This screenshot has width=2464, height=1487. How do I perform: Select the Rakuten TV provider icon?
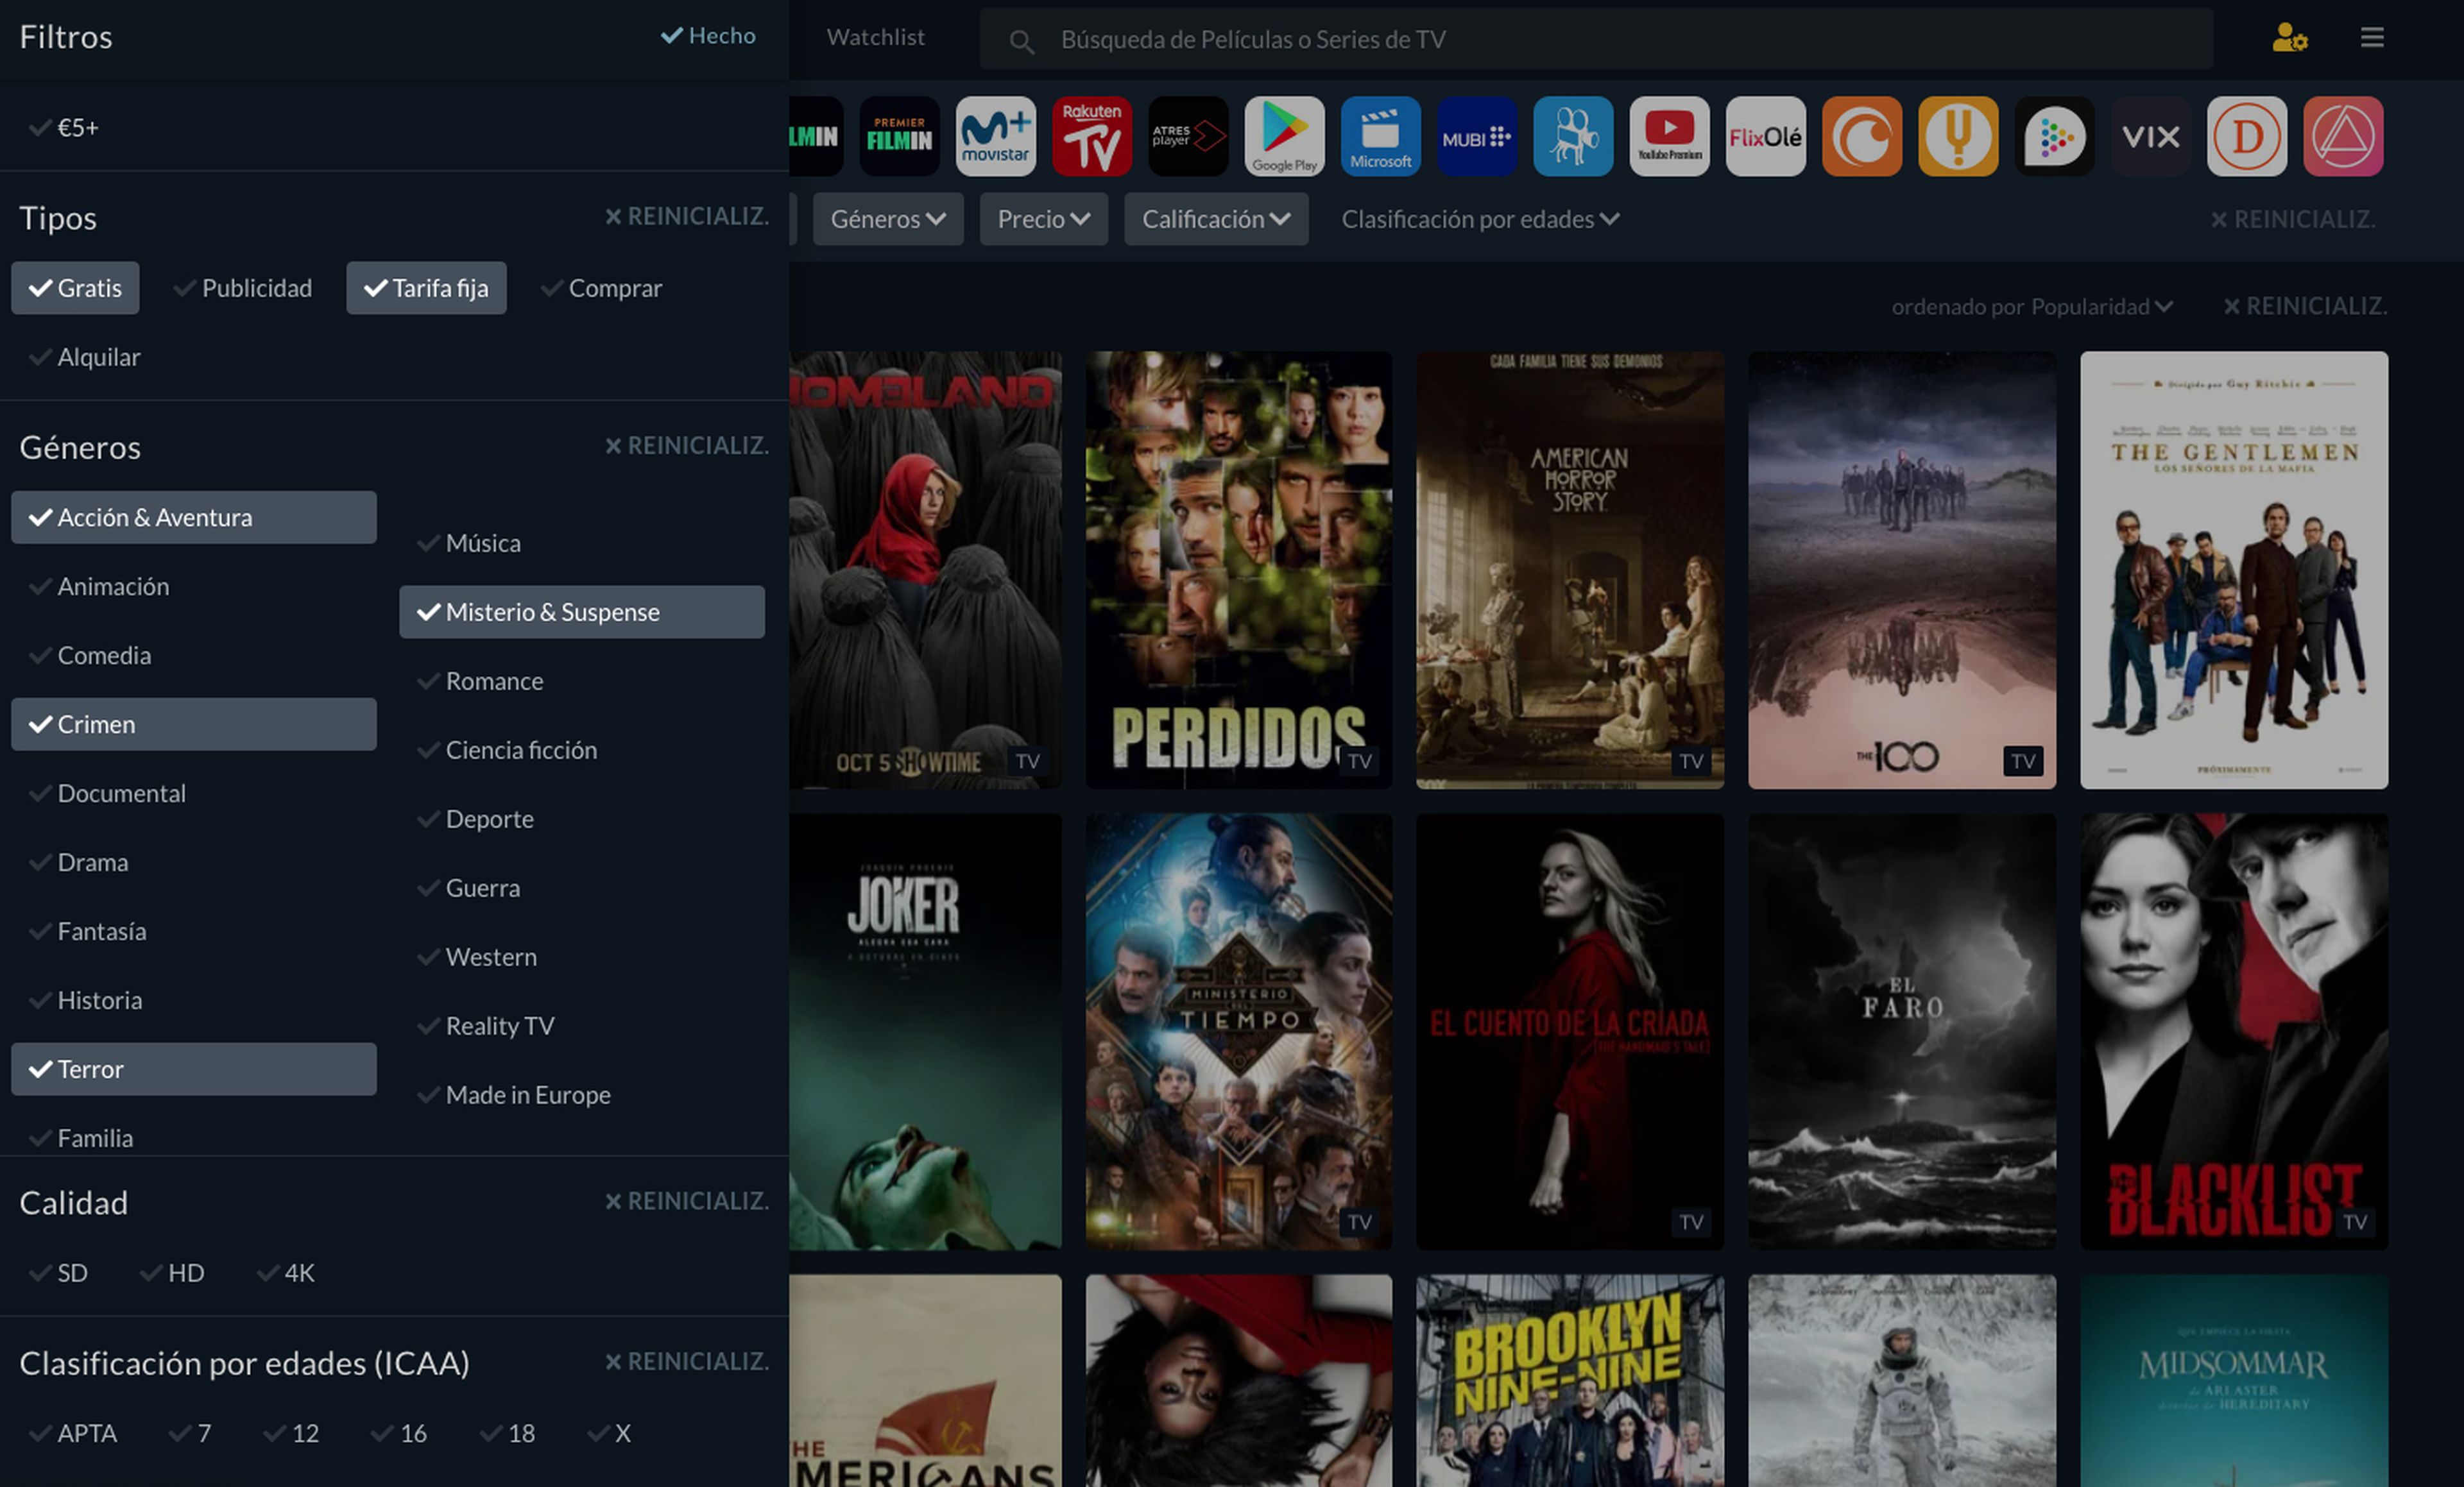pyautogui.click(x=1091, y=136)
